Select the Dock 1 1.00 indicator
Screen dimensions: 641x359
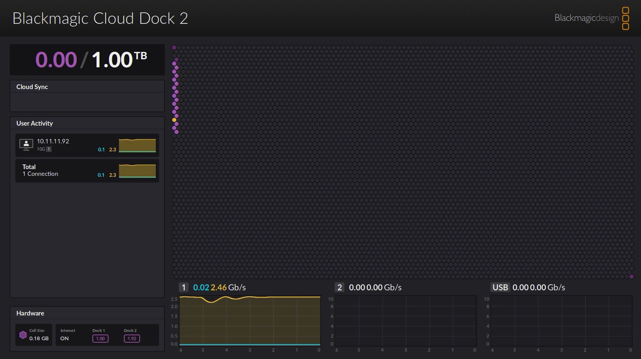(100, 339)
